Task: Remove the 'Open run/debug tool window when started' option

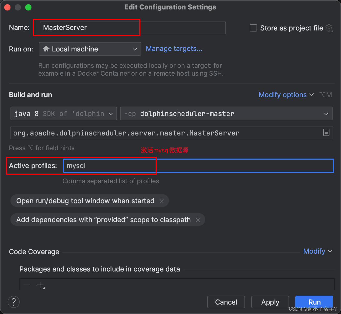Action: point(162,201)
